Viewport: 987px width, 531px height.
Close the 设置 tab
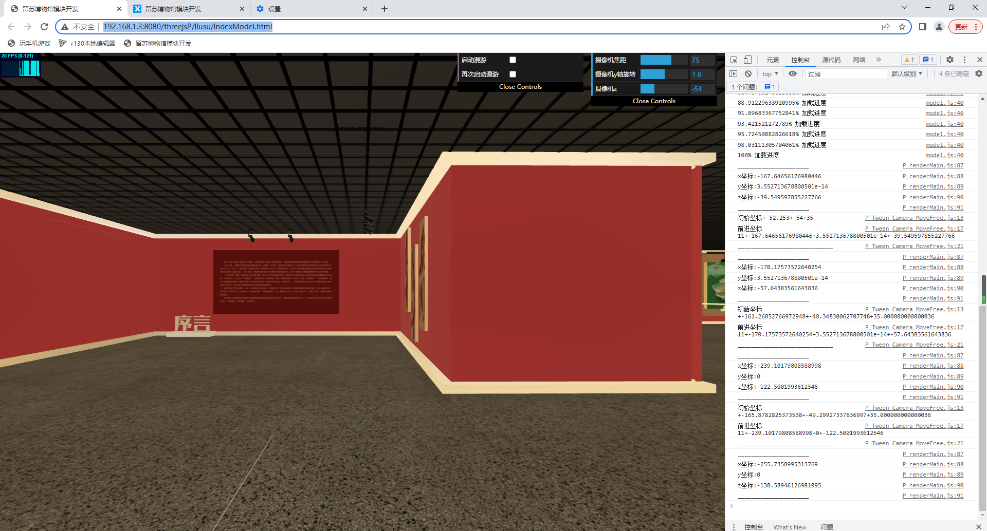click(x=365, y=9)
